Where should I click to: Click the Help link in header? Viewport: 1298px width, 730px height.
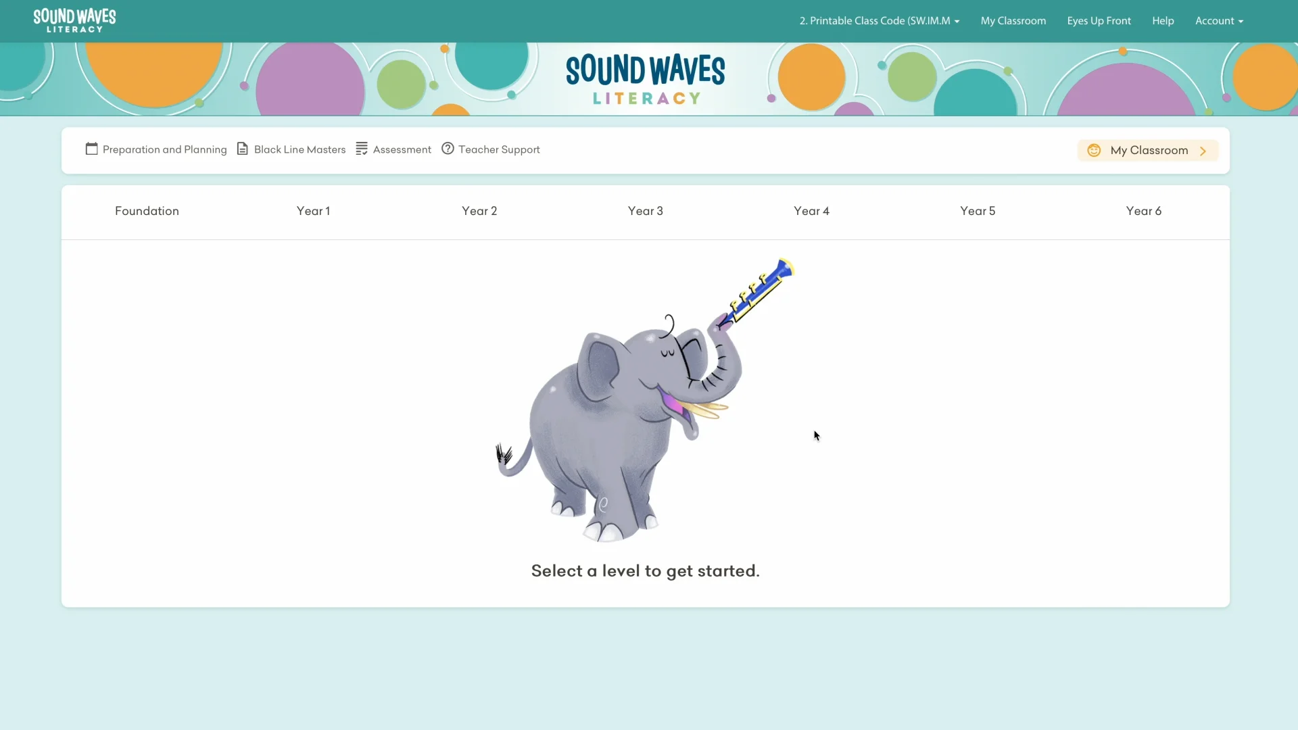(1163, 21)
